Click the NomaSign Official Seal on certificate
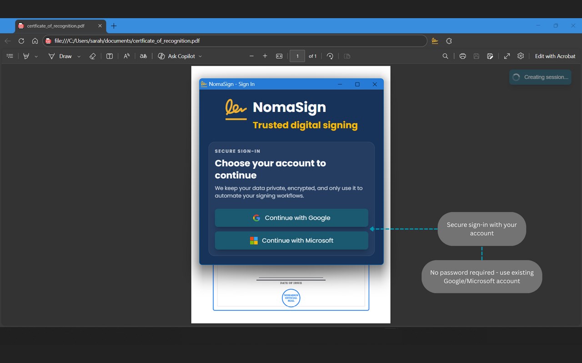Screen dimensions: 582x363 pyautogui.click(x=291, y=298)
